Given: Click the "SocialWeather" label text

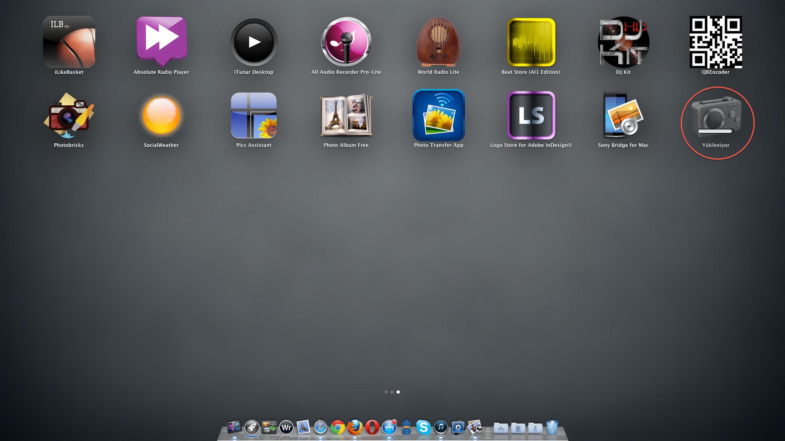Looking at the screenshot, I should 161,145.
